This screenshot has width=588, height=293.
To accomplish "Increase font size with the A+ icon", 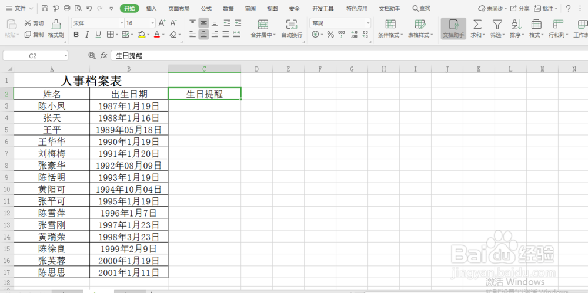I will pyautogui.click(x=162, y=23).
